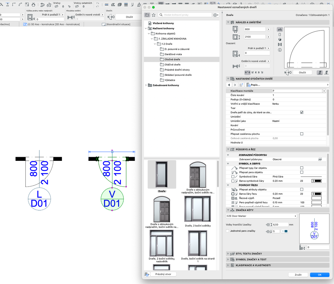Show section preview icon
This screenshot has width=334, height=284.
click(280, 44)
